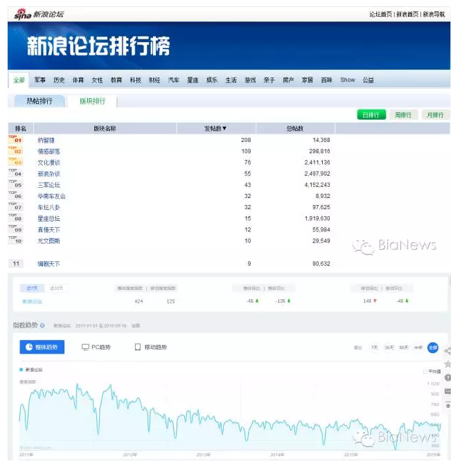Screen dimensions: 453x466
Task: Click the tablet icon for 移动趋势
Action: point(138,347)
